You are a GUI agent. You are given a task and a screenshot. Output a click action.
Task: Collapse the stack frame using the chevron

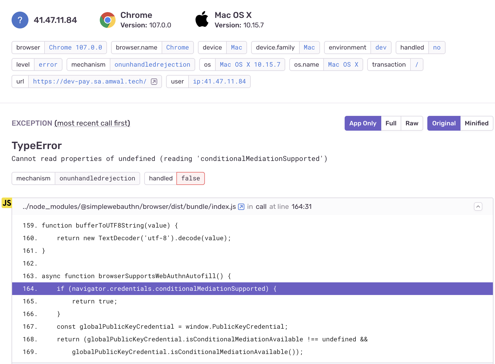pyautogui.click(x=478, y=206)
